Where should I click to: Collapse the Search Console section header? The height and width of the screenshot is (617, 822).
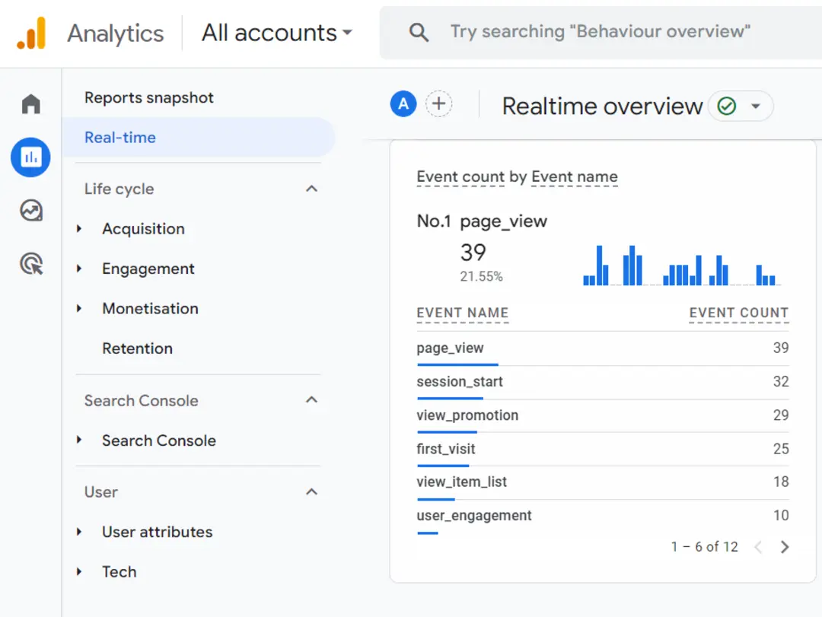click(311, 400)
